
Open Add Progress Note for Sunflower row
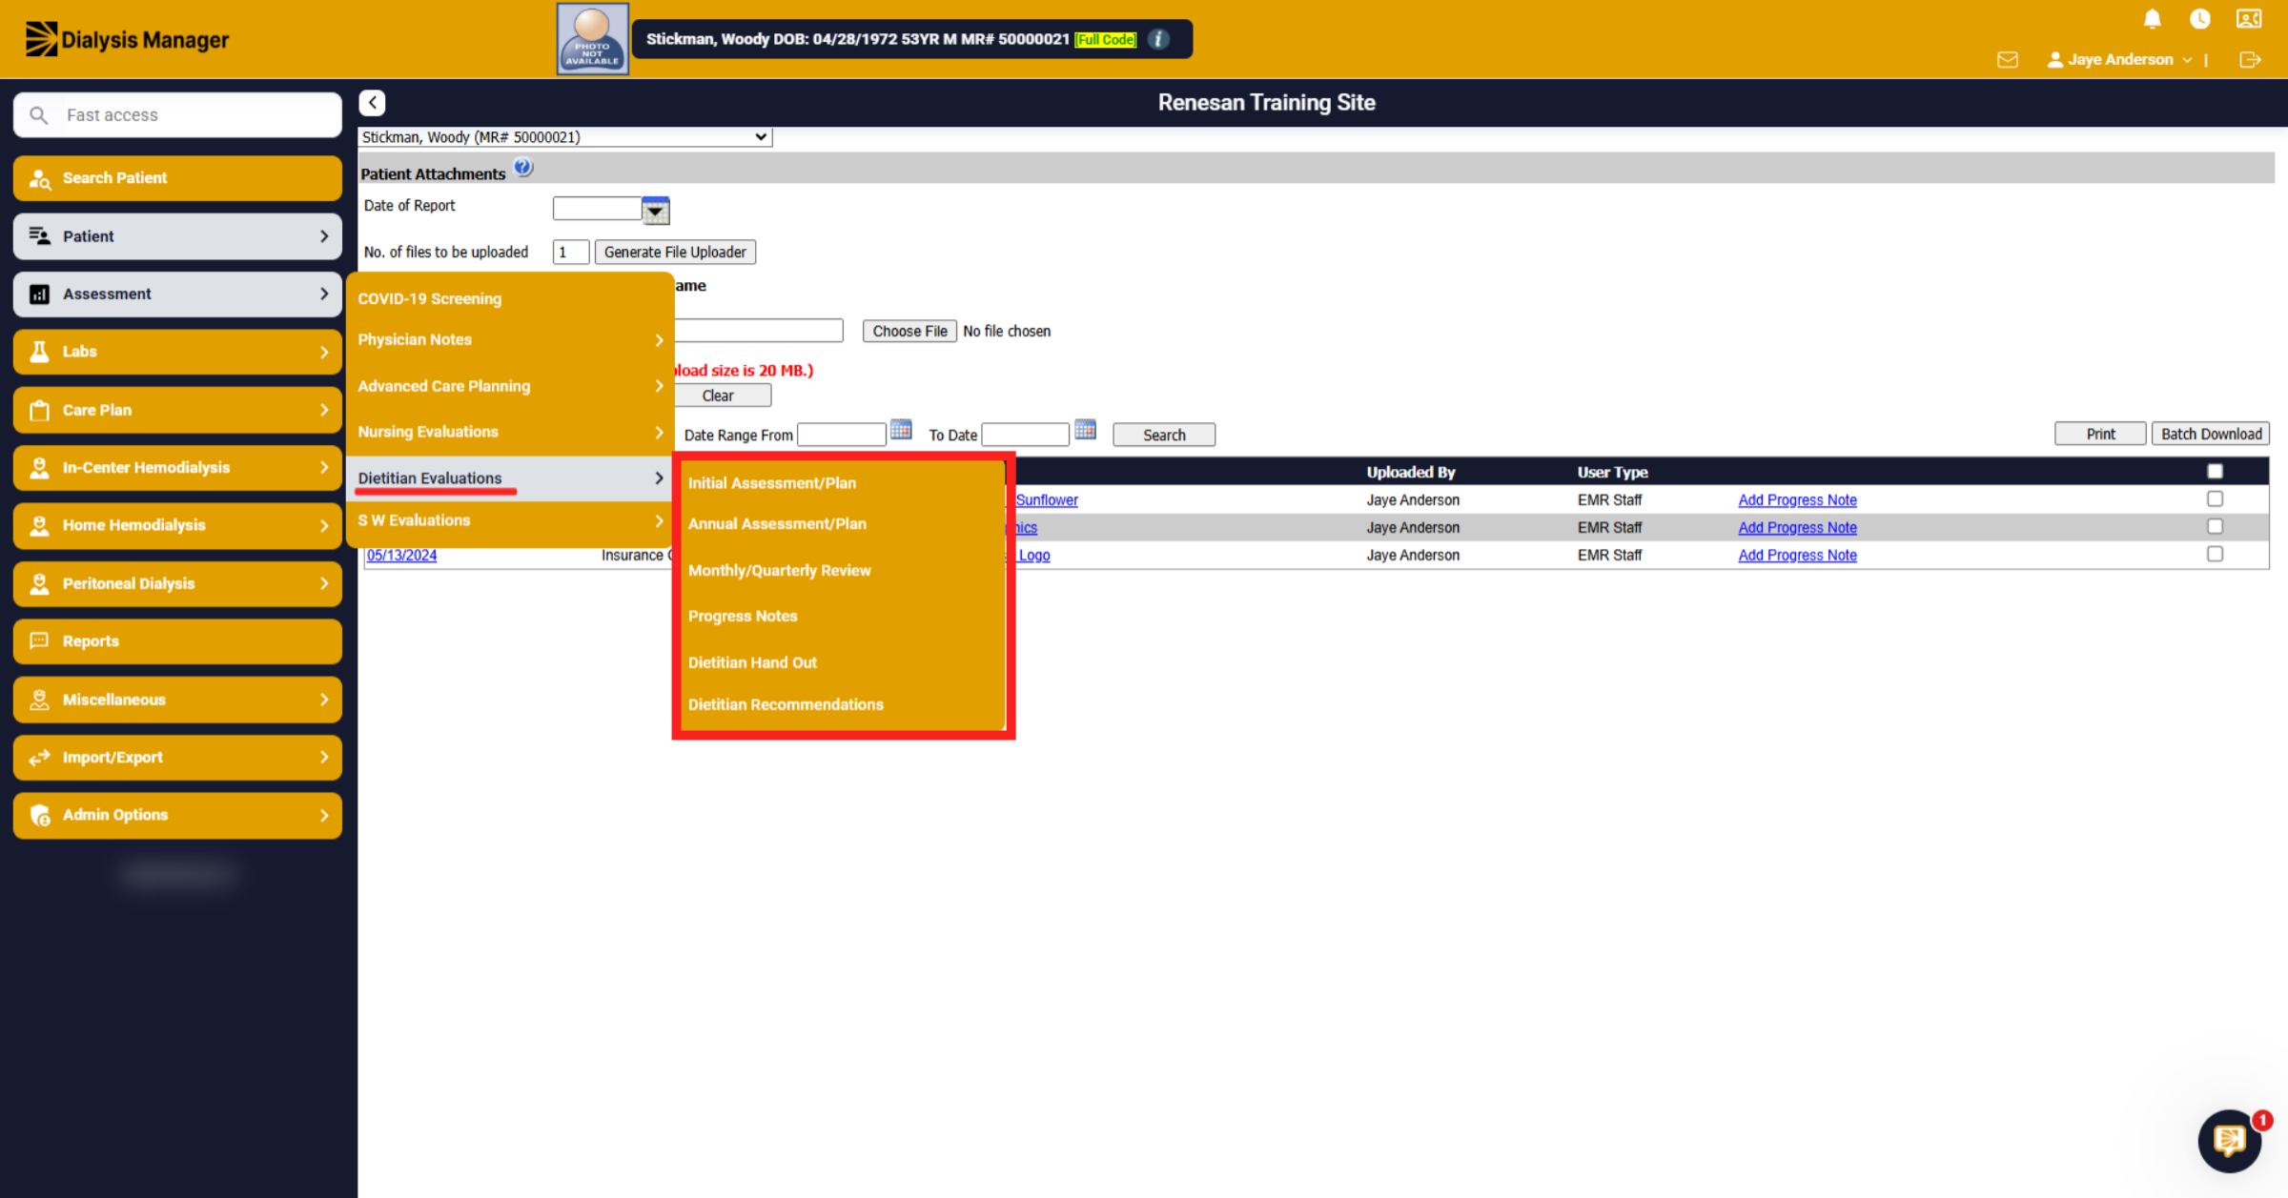1797,500
